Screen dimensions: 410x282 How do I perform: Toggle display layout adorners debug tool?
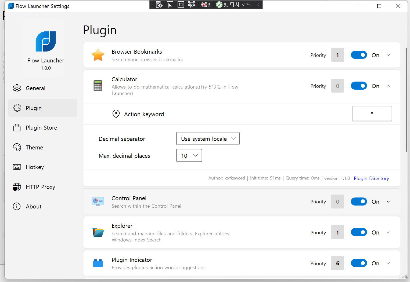click(x=181, y=5)
